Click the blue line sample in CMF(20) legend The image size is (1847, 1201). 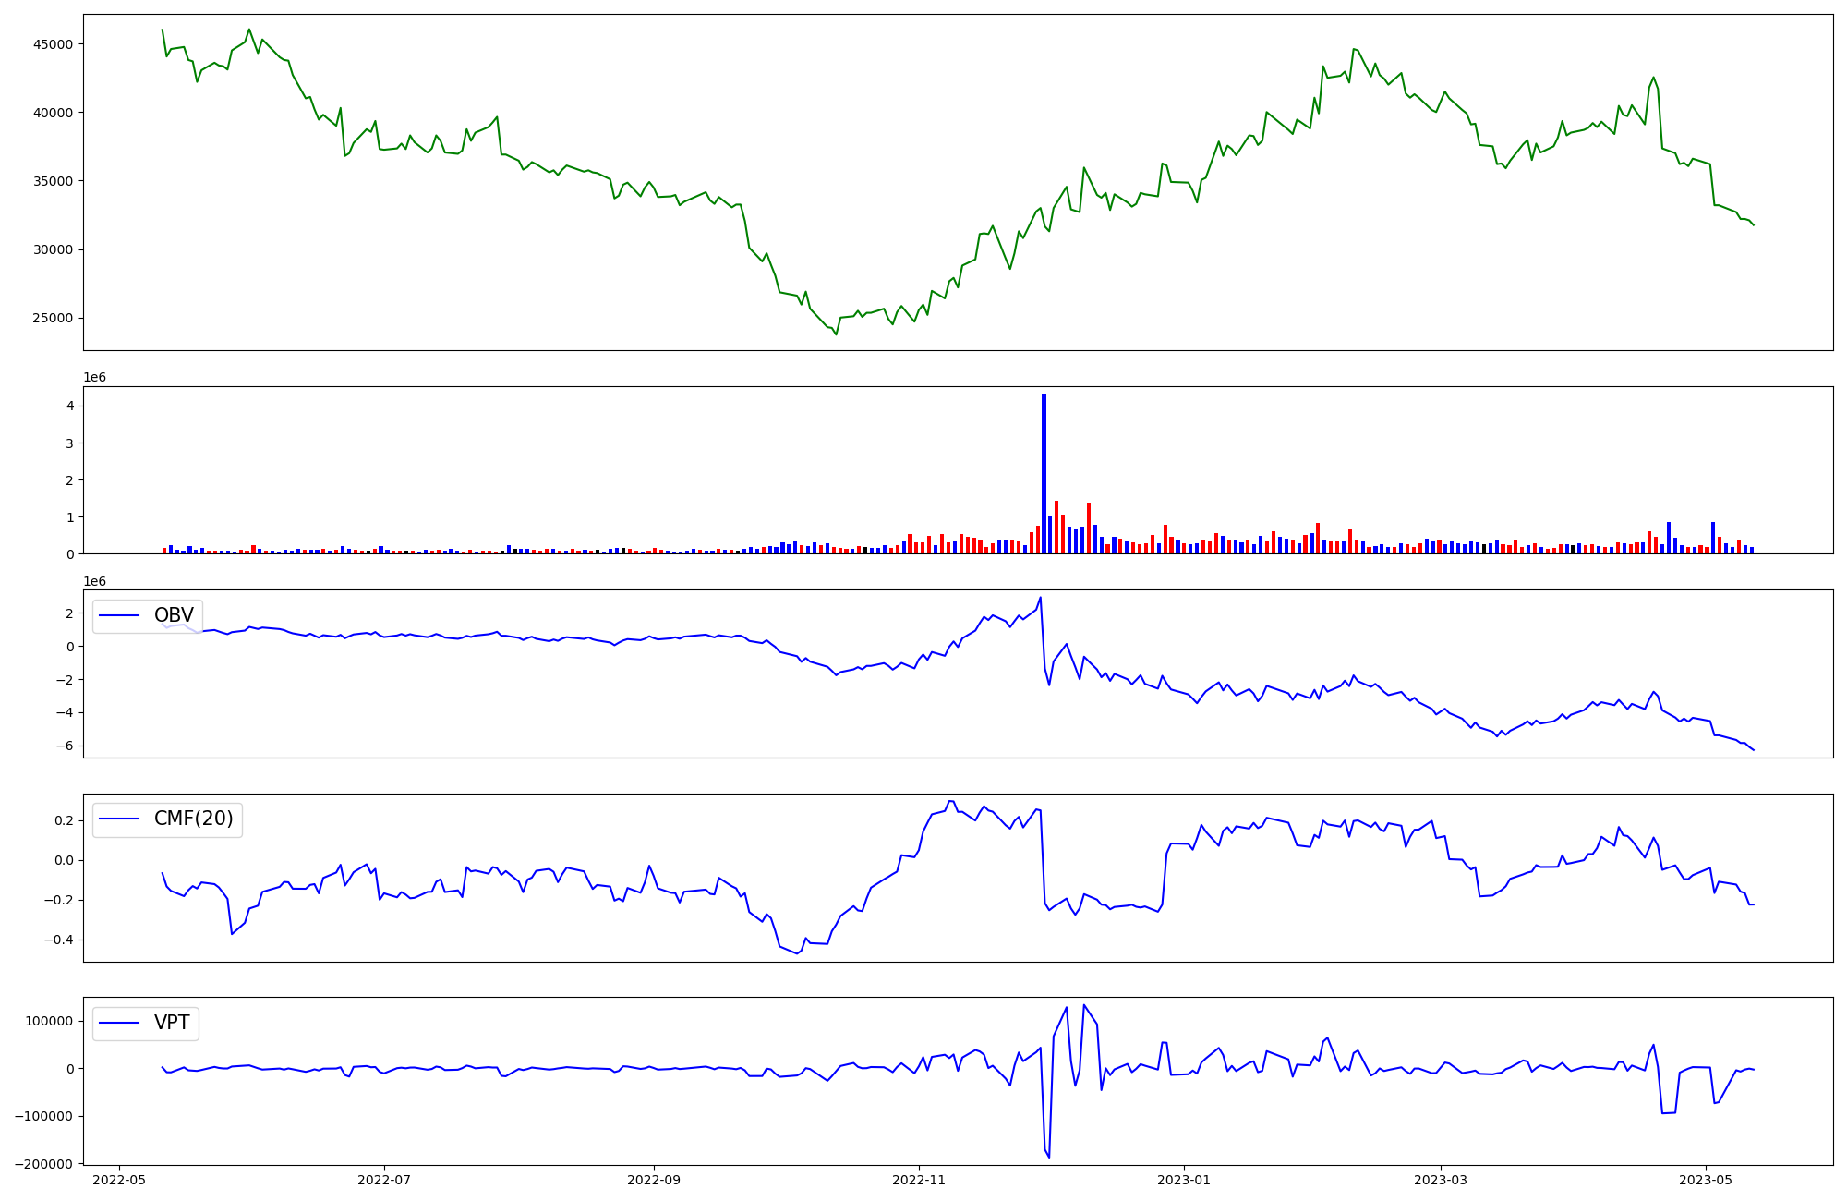[x=119, y=819]
